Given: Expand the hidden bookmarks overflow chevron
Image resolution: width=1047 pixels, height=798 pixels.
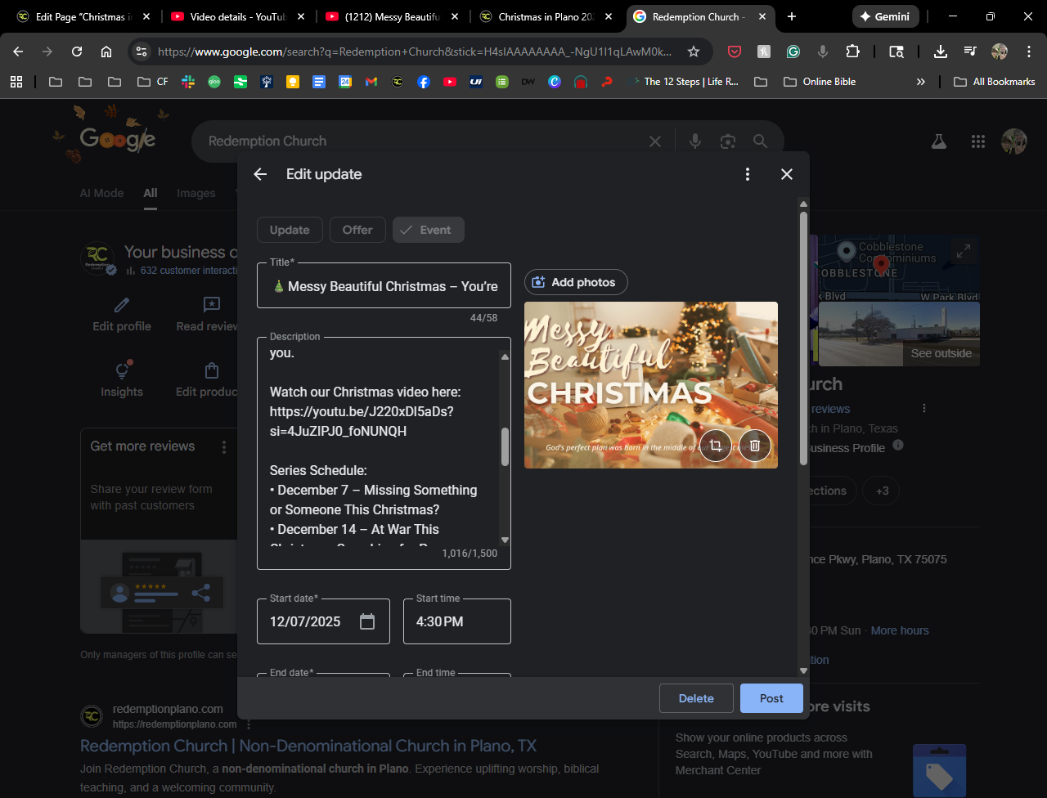Looking at the screenshot, I should point(921,82).
